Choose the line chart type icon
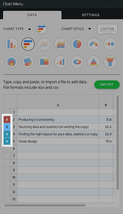The width and height of the screenshot is (123, 214). click(44, 44)
